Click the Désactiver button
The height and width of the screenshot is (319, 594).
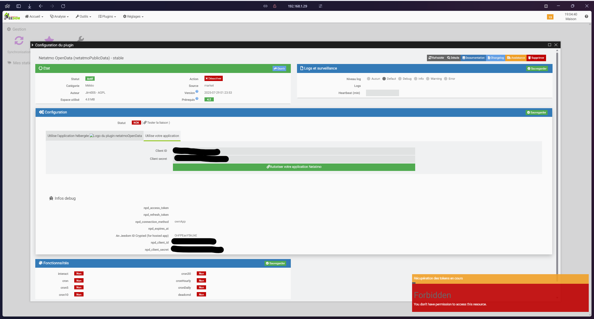pos(213,79)
